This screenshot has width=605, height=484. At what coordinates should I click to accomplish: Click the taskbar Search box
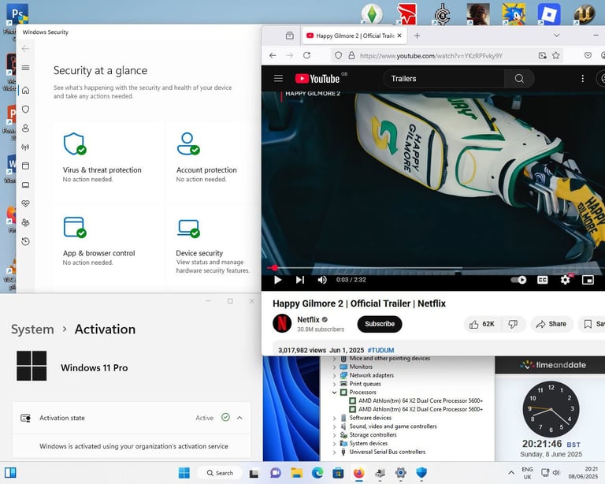pos(220,473)
